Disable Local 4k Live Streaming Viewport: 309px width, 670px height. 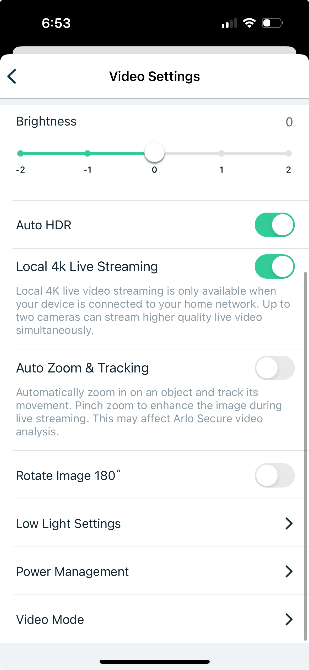(x=274, y=266)
